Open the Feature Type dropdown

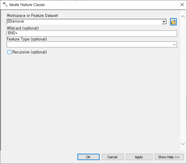pyautogui.click(x=174, y=45)
